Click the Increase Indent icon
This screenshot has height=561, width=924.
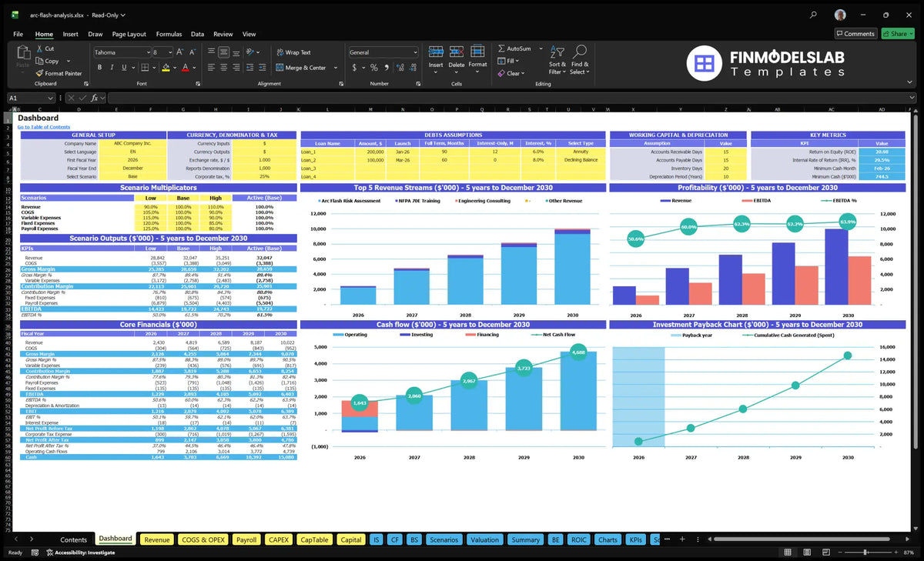tap(263, 68)
